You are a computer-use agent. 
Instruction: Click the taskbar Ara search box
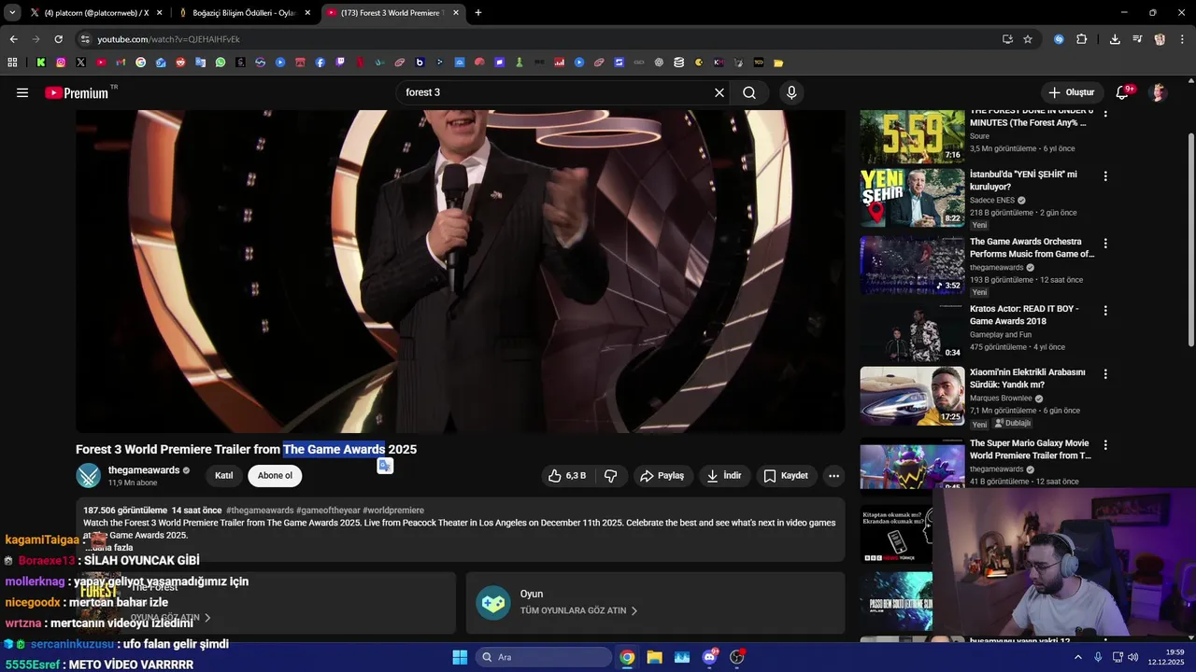(544, 657)
